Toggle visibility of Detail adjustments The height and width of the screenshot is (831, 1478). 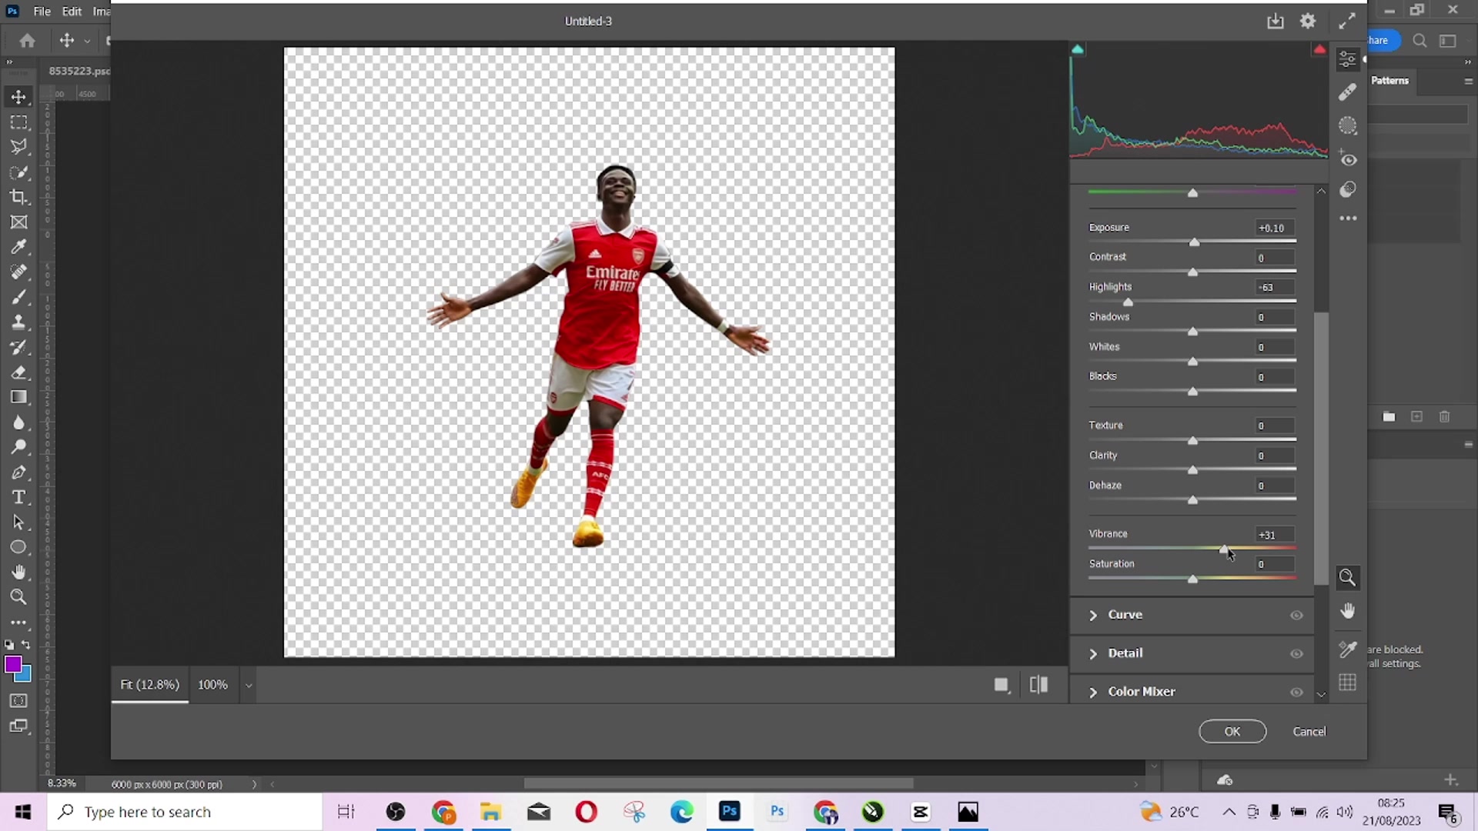(1296, 654)
